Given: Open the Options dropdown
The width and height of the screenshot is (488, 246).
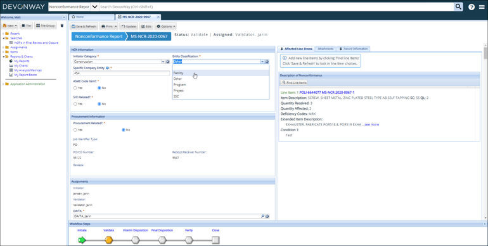Looking at the screenshot, I should tap(166, 27).
